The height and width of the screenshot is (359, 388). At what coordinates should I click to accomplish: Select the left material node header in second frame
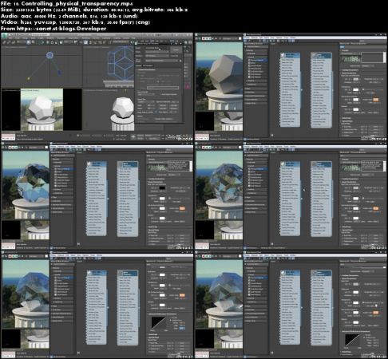point(291,55)
